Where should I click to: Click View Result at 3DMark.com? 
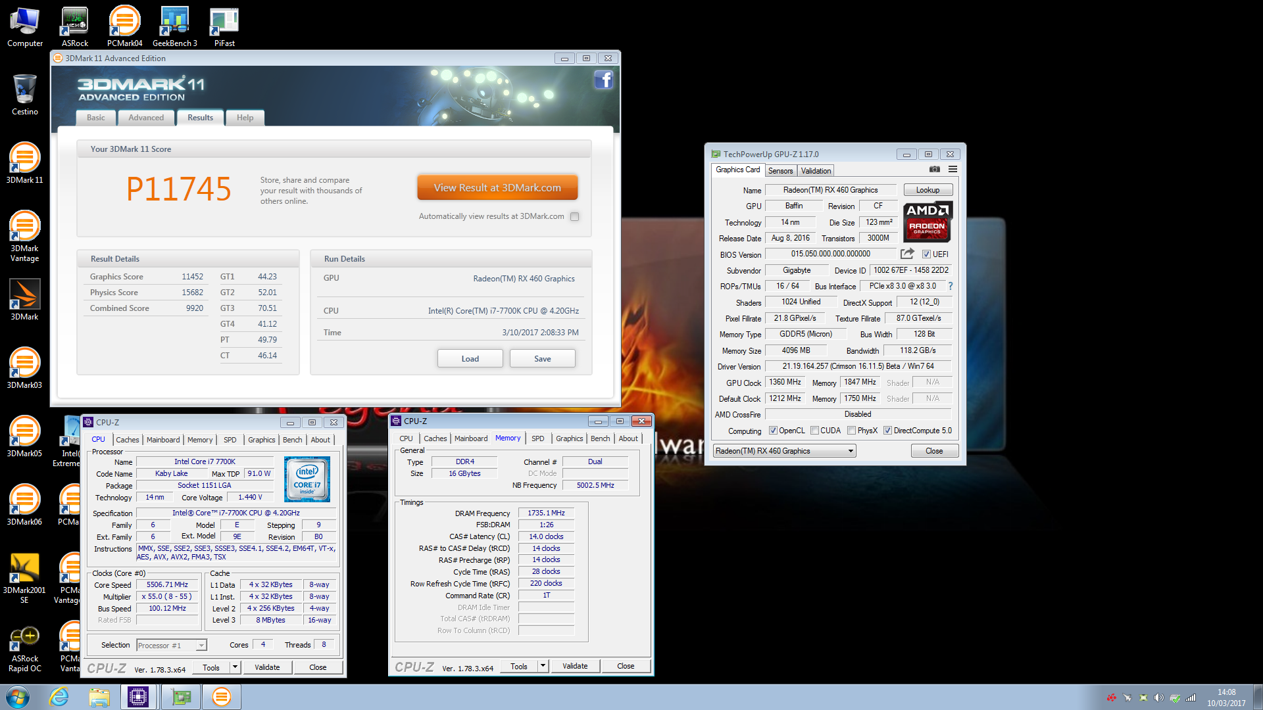tap(497, 187)
